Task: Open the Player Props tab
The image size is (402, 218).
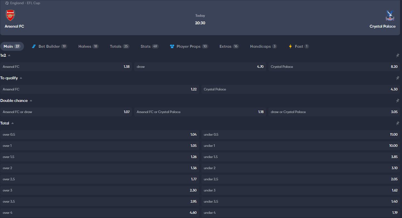Action: pos(189,46)
